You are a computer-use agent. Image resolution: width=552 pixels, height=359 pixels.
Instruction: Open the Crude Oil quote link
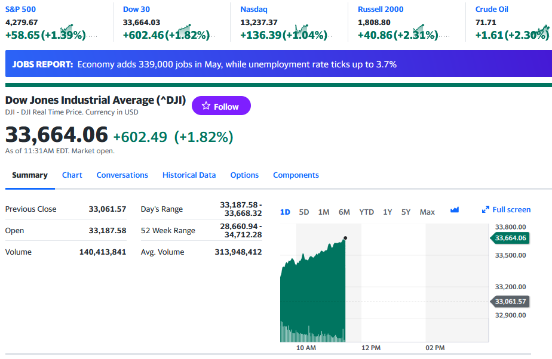pyautogui.click(x=492, y=10)
